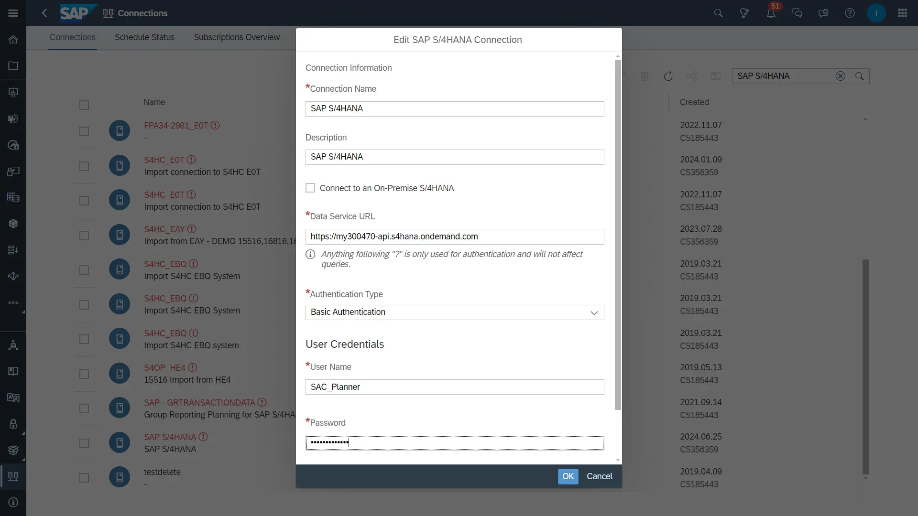Select checkbox for SAP - GRTRANSACTIONDATA row
The image size is (918, 516).
(84, 408)
